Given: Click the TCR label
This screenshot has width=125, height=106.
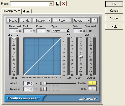Looking at the screenshot, I should tap(83, 89).
